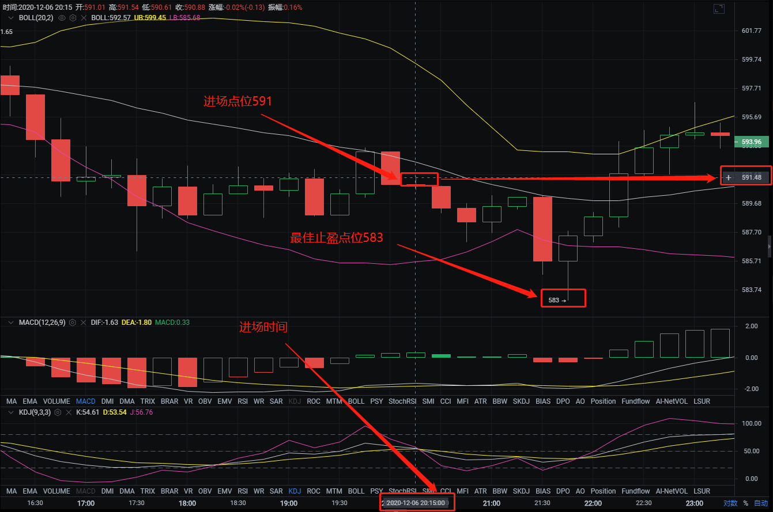The height and width of the screenshot is (512, 773).
Task: Click the 583 low price marker
Action: 557,300
